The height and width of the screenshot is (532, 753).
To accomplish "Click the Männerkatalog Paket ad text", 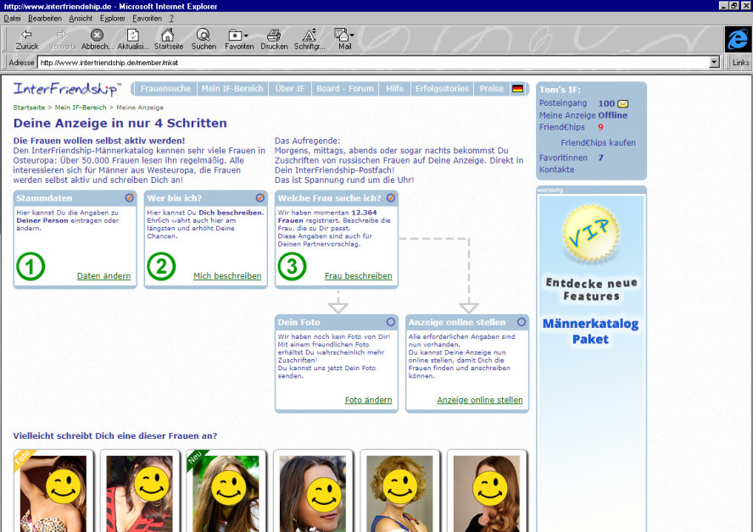I will point(591,331).
